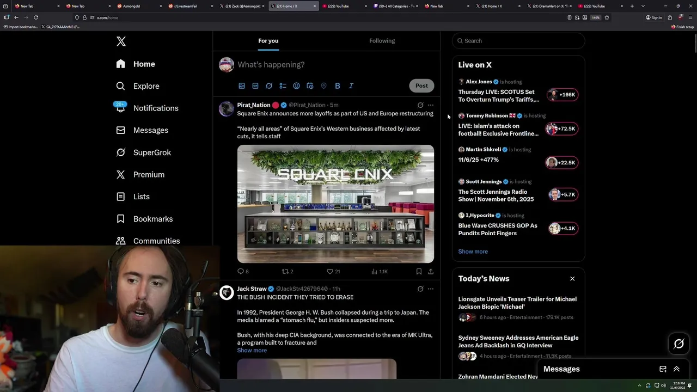
Task: Open more options on Pirat_Nation post
Action: (431, 105)
